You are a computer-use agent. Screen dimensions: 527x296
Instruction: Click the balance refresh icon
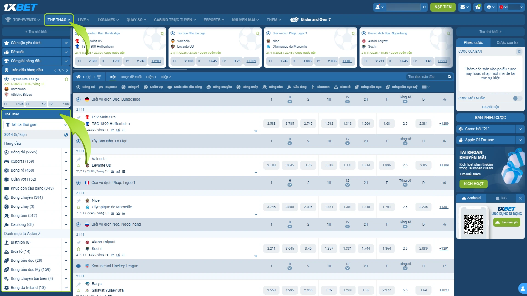(424, 7)
